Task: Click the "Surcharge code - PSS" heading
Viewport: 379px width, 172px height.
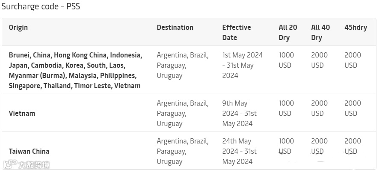Action: click(41, 7)
